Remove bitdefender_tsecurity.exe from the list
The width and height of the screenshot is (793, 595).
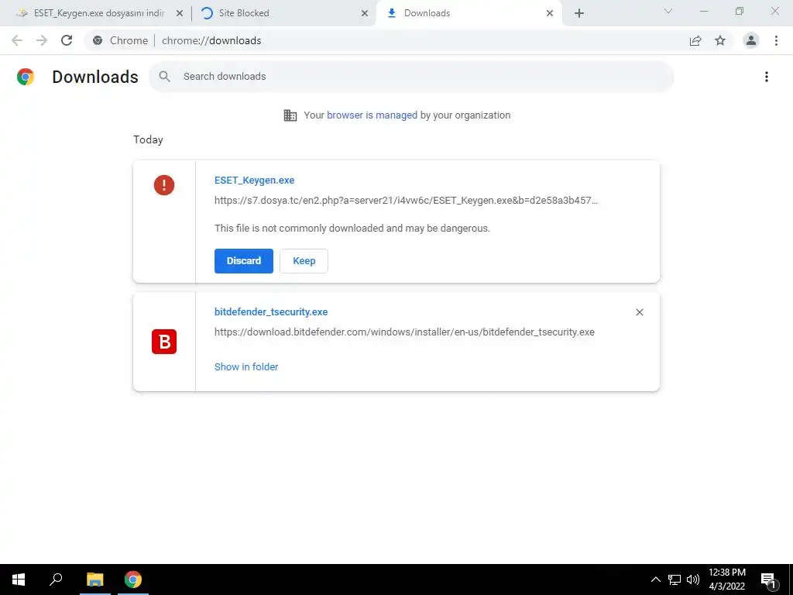[639, 312]
